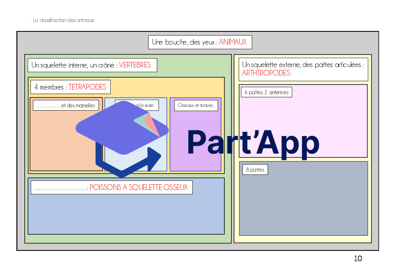
Task: Click the "La classification des animaux" page header
Action: [63, 20]
